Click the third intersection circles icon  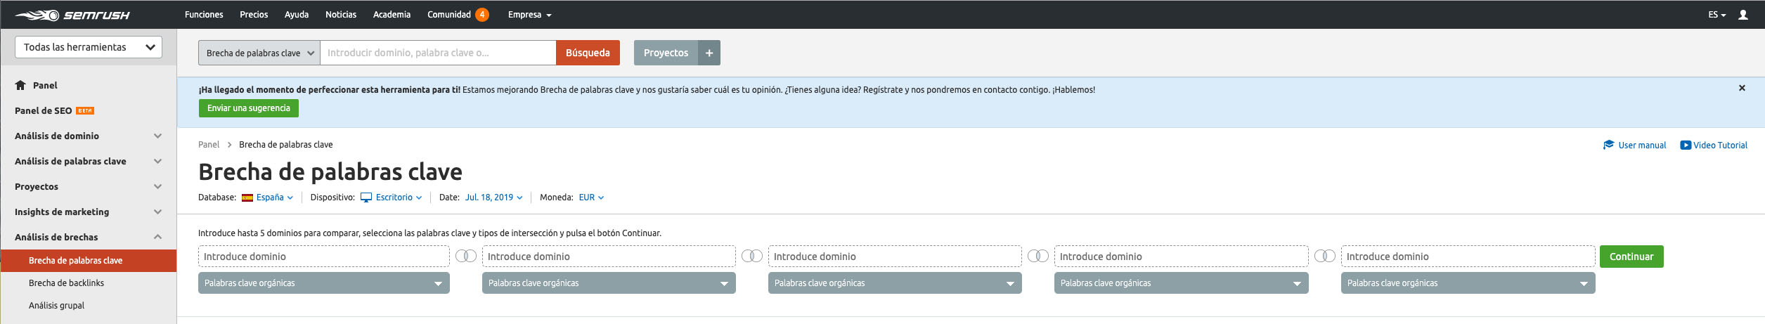pyautogui.click(x=1038, y=256)
